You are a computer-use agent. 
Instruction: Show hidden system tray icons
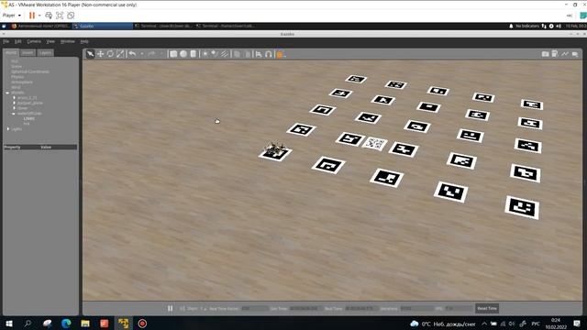(484, 324)
